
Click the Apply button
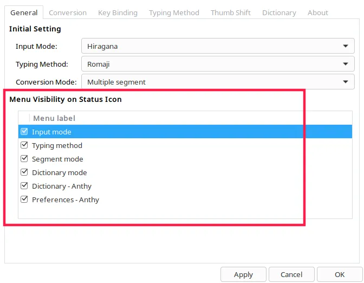243,274
